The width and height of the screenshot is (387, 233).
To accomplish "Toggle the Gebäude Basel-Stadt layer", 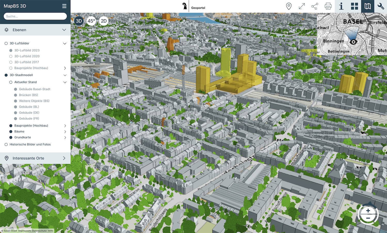I will click(x=15, y=89).
